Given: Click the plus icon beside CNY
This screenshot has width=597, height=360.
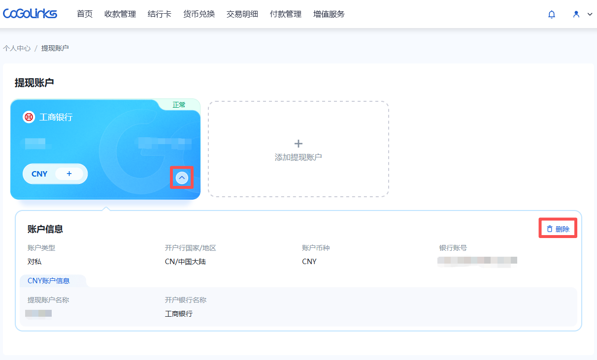Looking at the screenshot, I should [69, 174].
